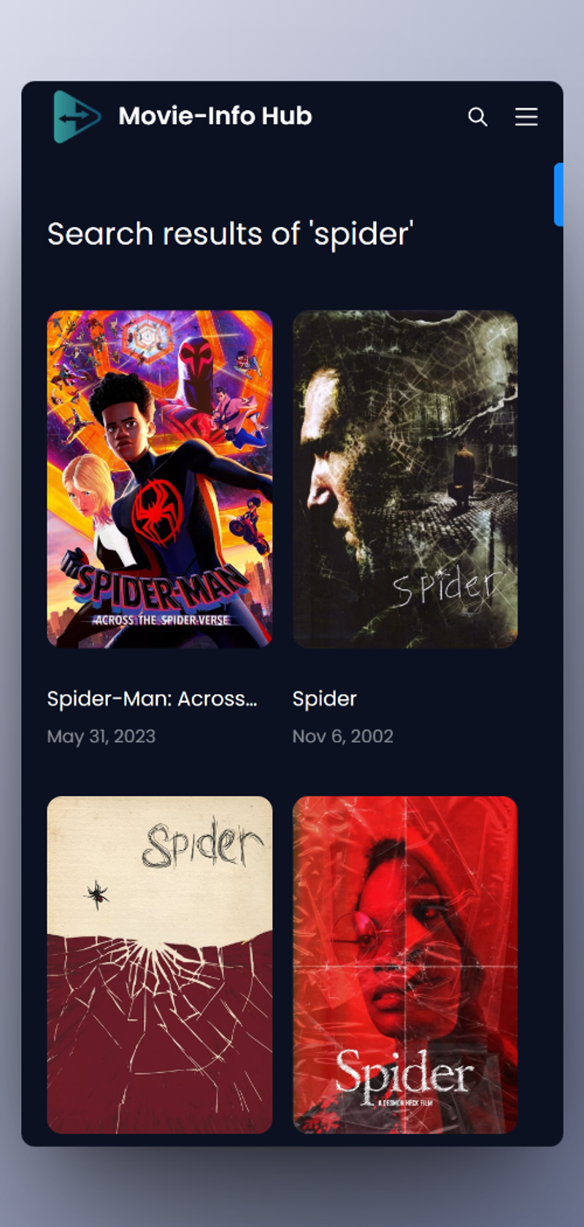
Task: Open the beige cracked-glass Spider poster
Action: 160,965
